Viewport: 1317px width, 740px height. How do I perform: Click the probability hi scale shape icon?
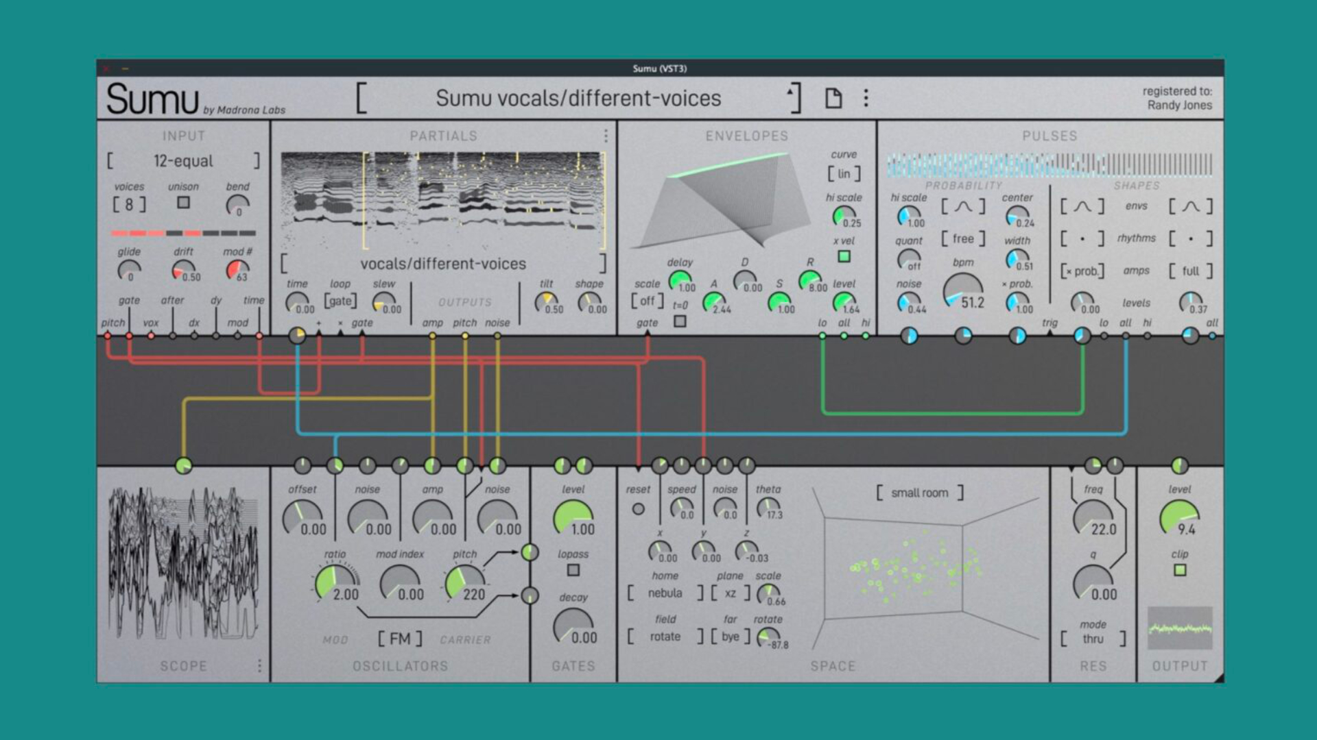963,206
